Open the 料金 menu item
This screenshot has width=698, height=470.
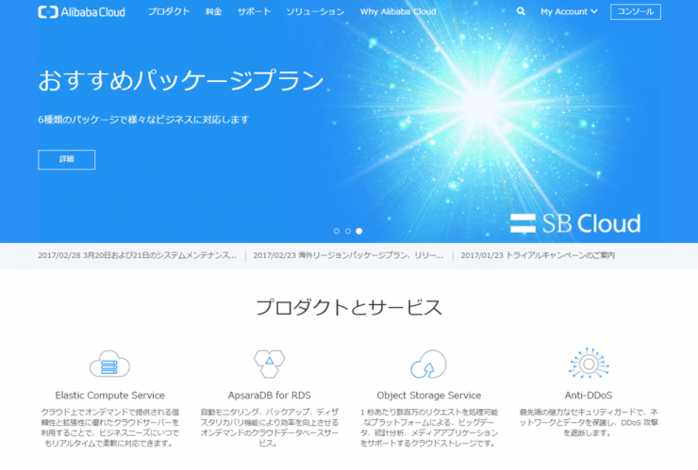point(214,11)
